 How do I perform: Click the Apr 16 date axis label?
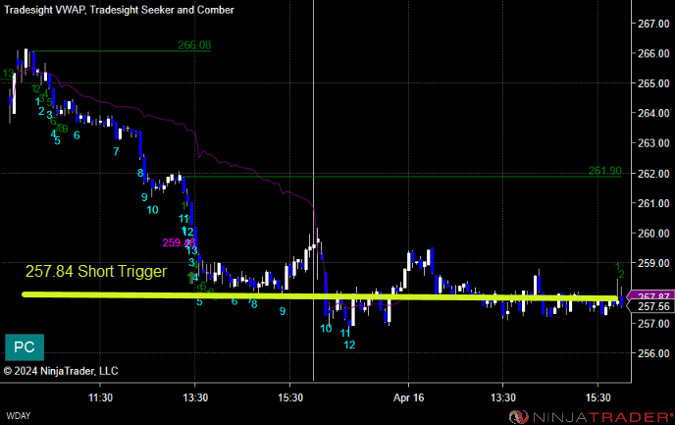coord(408,398)
